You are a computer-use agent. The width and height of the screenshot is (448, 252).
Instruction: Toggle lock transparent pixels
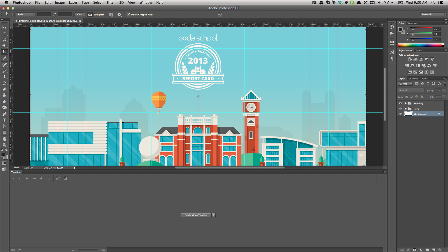click(x=406, y=97)
